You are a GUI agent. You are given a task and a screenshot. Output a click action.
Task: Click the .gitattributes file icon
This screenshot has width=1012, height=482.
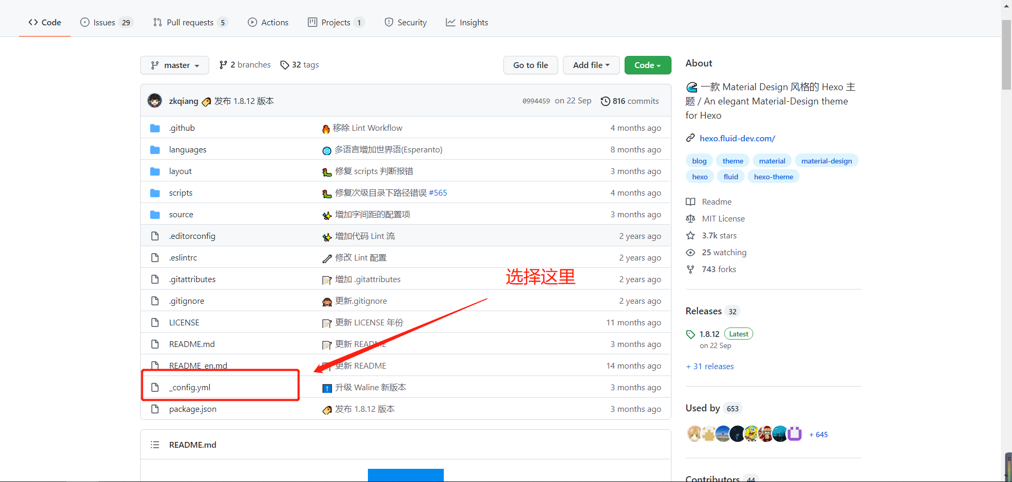click(155, 279)
